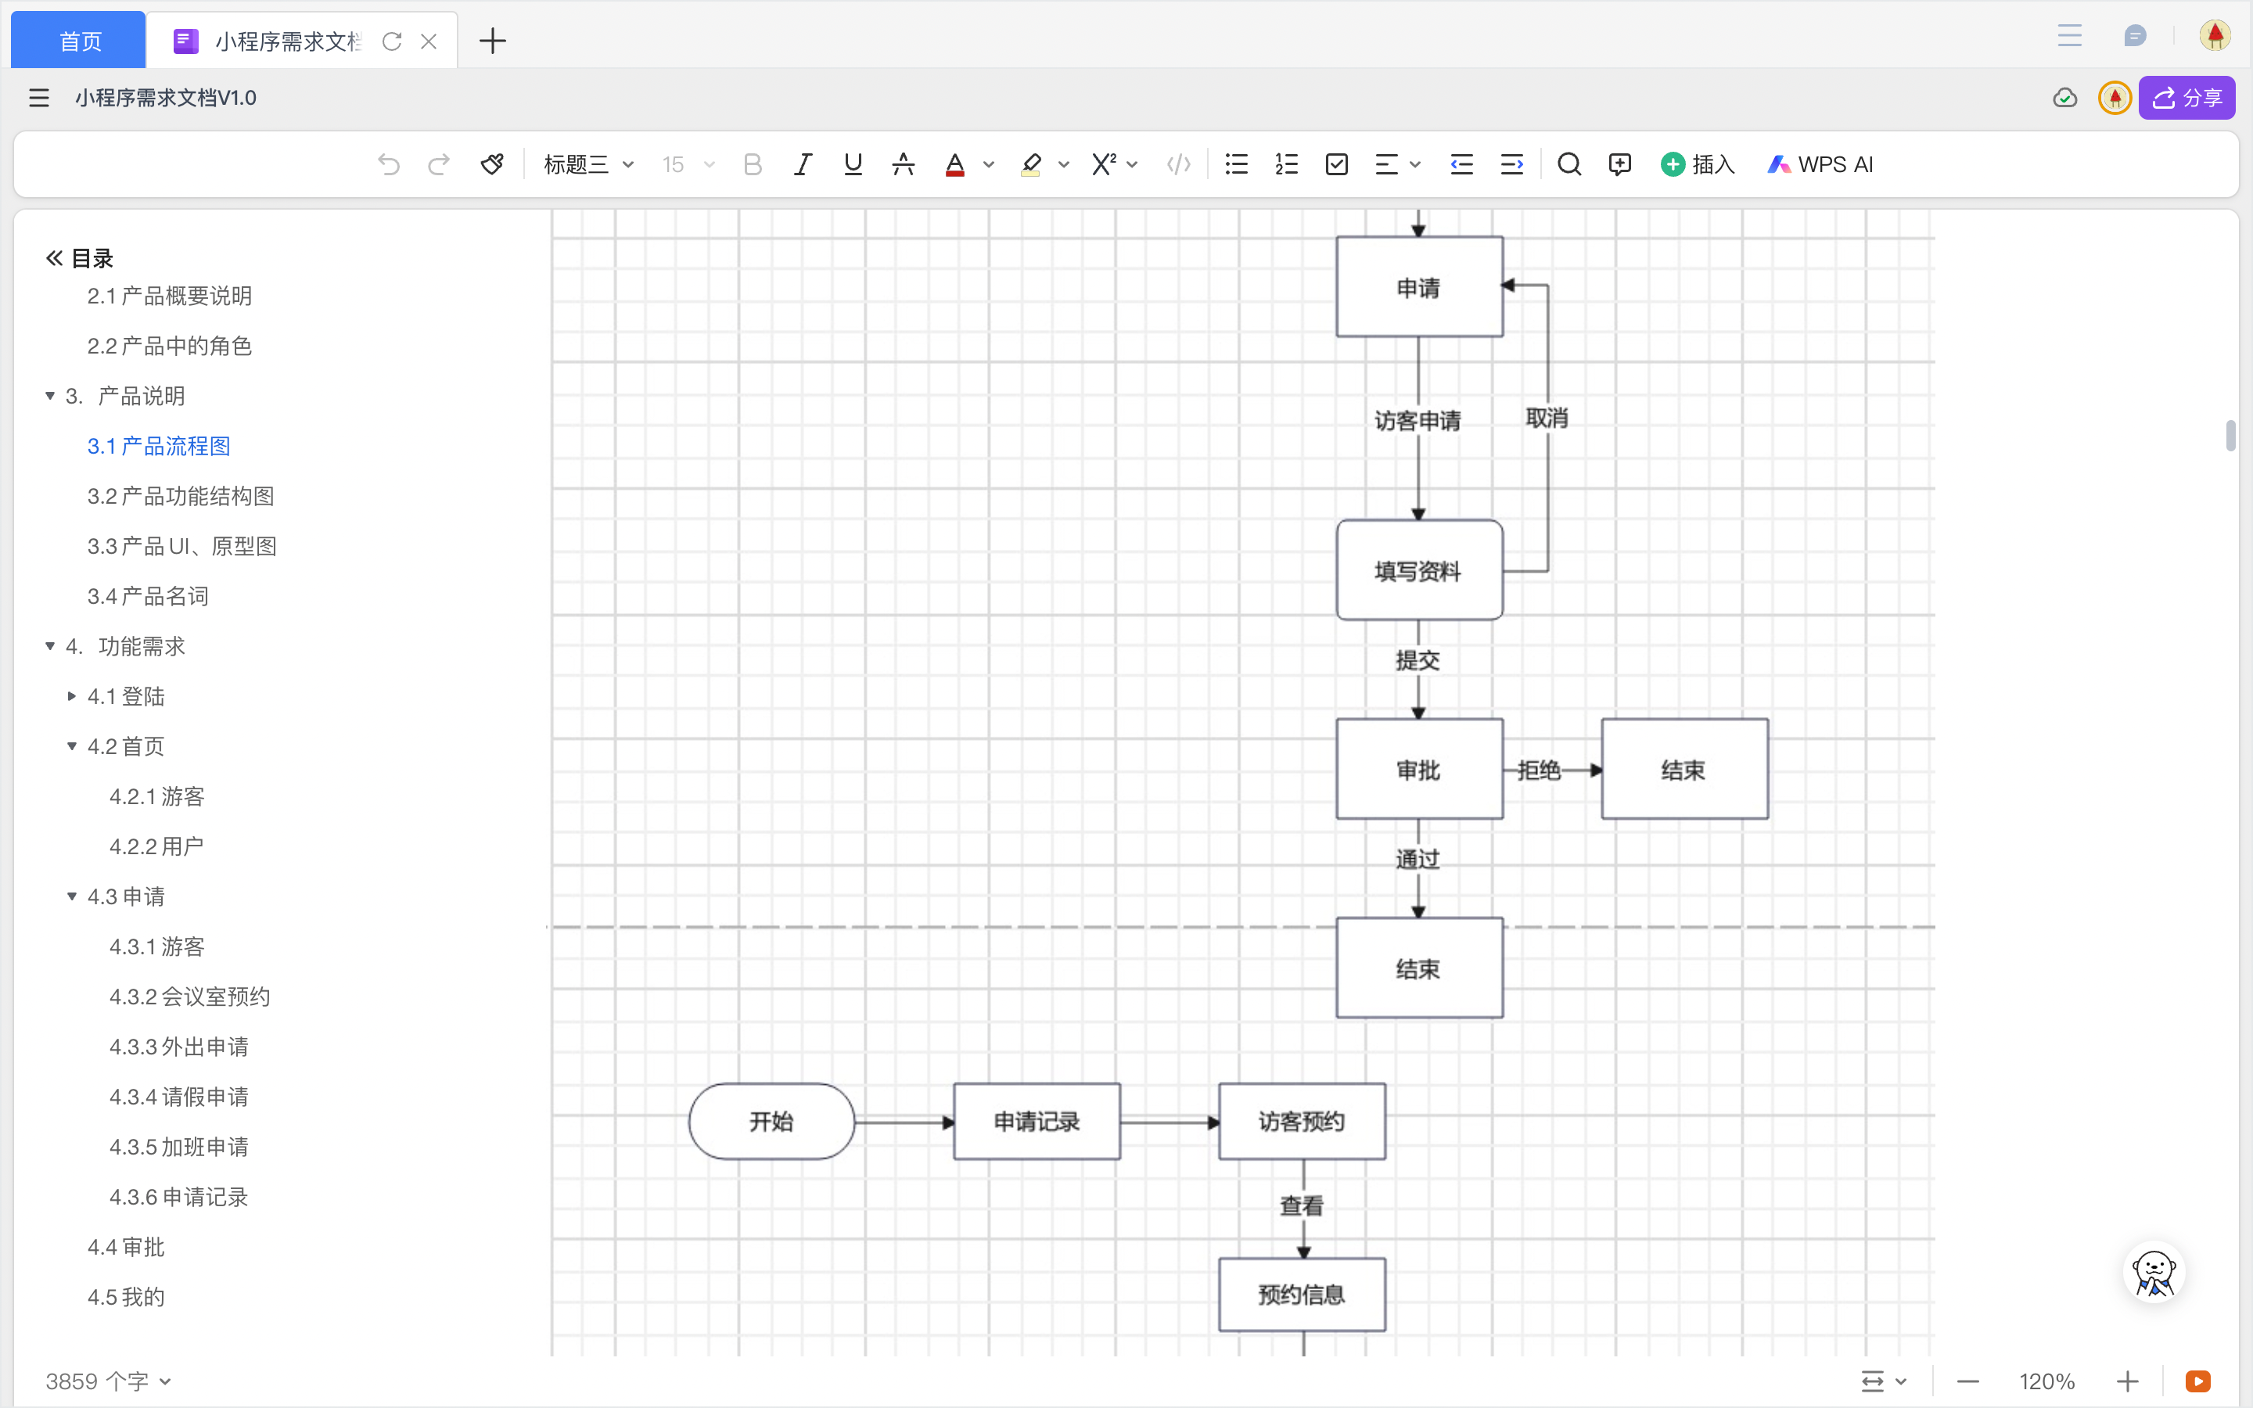Apply yellow highlight color

pyautogui.click(x=1030, y=165)
